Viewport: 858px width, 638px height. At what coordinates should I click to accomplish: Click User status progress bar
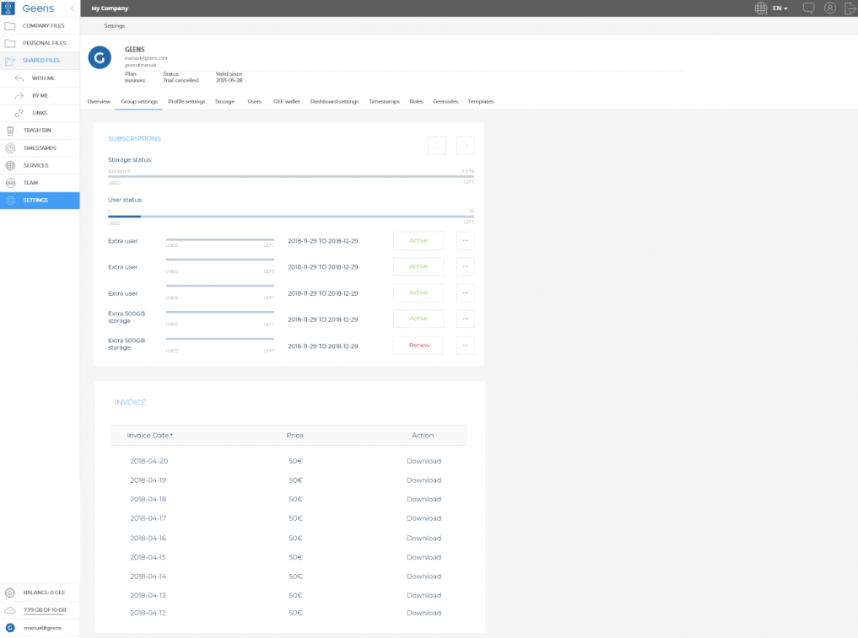pos(291,217)
